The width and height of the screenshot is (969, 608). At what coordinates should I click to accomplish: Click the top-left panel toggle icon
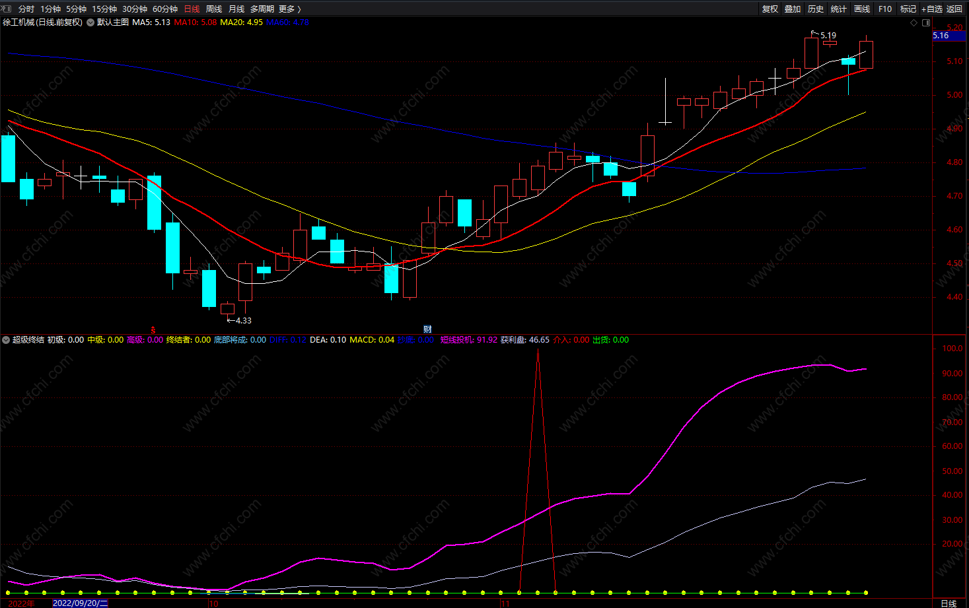7,9
